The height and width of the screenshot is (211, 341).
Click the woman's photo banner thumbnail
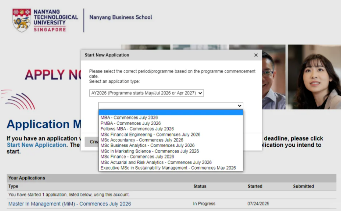[314, 77]
